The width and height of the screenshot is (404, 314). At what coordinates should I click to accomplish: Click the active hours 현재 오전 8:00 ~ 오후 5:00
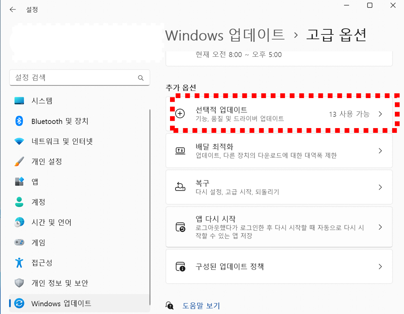pyautogui.click(x=239, y=55)
